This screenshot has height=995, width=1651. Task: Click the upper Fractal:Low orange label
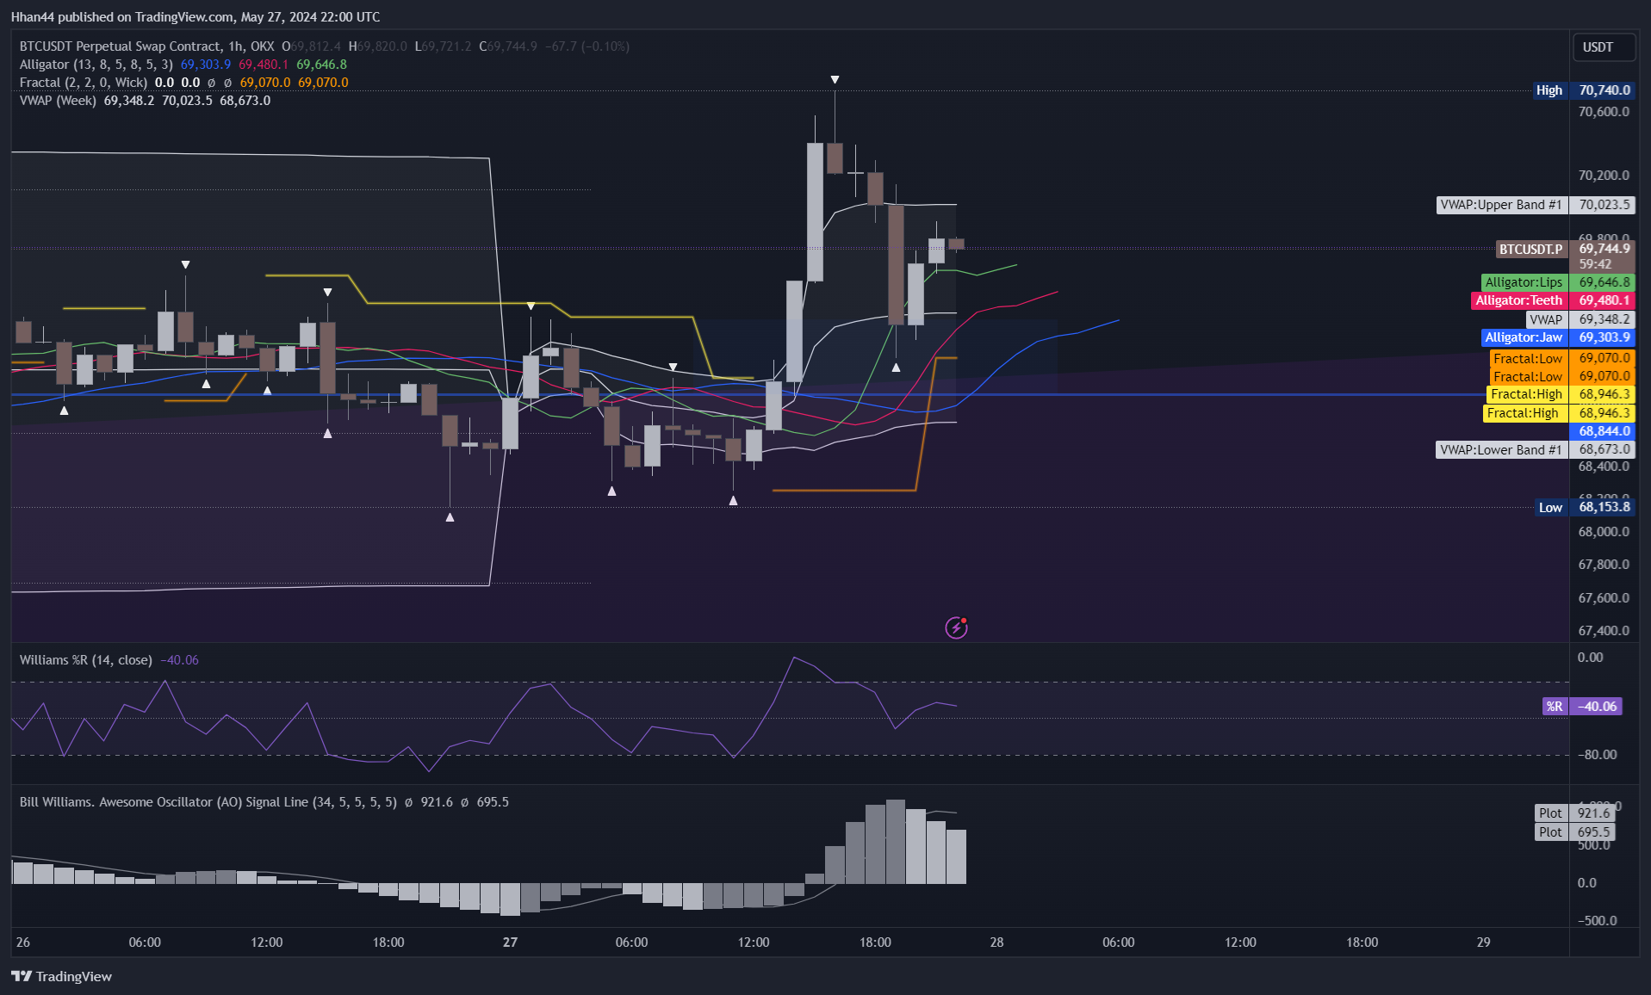point(1561,358)
